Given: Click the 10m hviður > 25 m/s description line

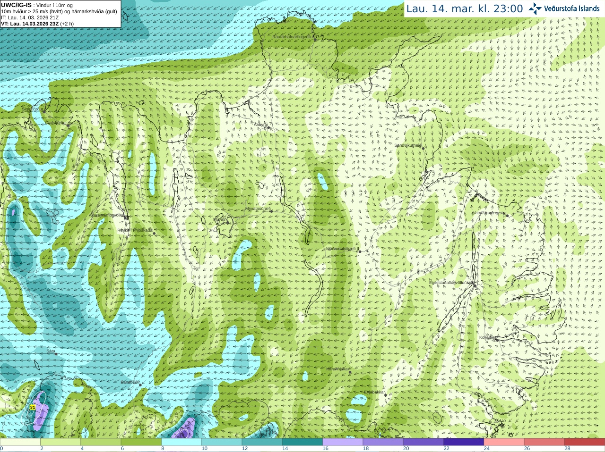Looking at the screenshot, I should pos(59,11).
